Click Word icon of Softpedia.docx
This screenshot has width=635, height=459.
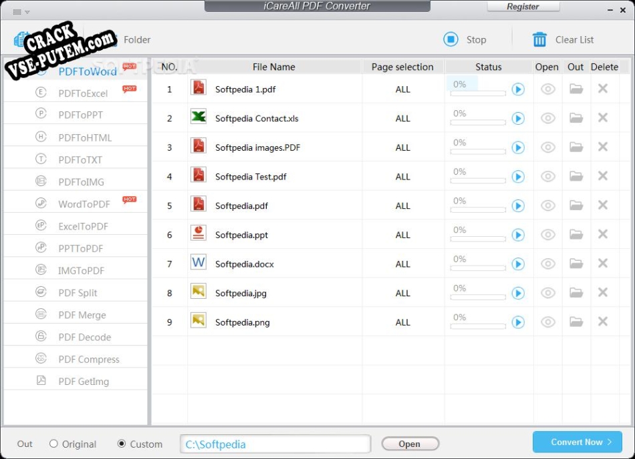click(x=199, y=262)
